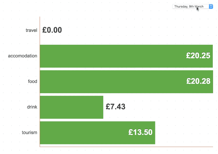
Task: Select the food category label
Action: click(32, 81)
